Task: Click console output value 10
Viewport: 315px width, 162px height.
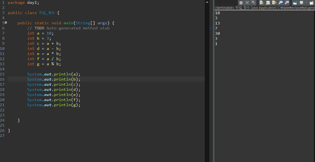Action: (x=217, y=13)
